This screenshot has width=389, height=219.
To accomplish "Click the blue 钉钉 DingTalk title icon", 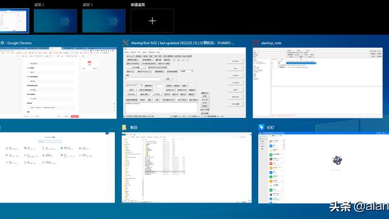I will coord(261,127).
